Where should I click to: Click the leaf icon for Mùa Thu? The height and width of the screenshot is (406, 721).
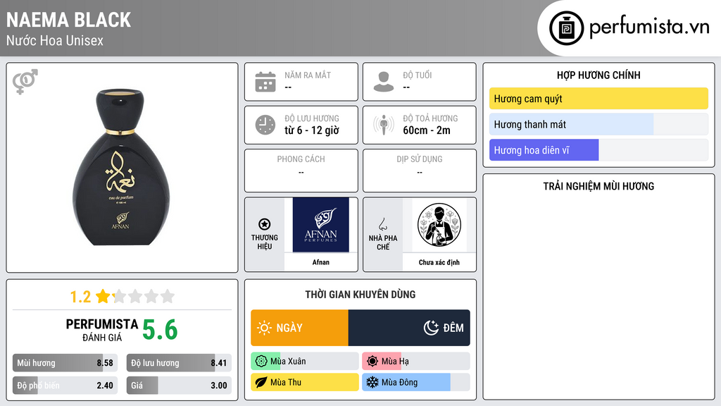pyautogui.click(x=261, y=382)
